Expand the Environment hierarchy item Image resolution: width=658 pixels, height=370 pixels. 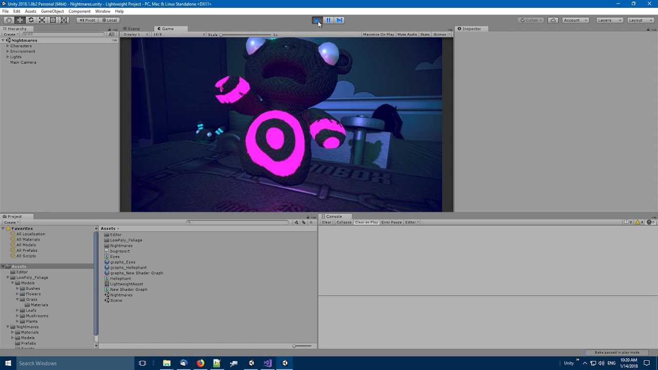(8, 51)
